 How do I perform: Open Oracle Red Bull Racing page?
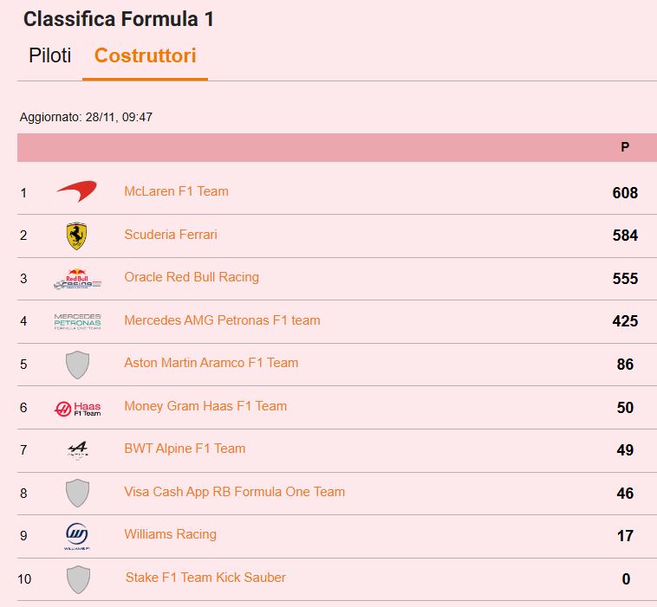click(x=192, y=277)
